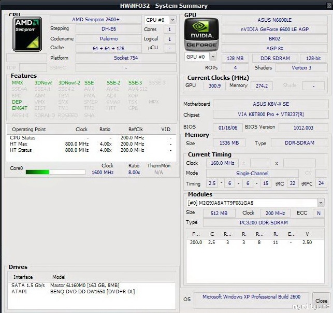This screenshot has width=333, height=313.
Task: Click the AGP 8X bus field
Action: [x=274, y=48]
